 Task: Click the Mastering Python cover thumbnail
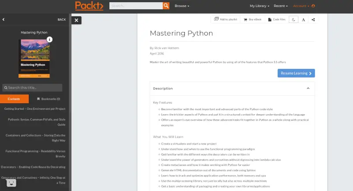34,59
